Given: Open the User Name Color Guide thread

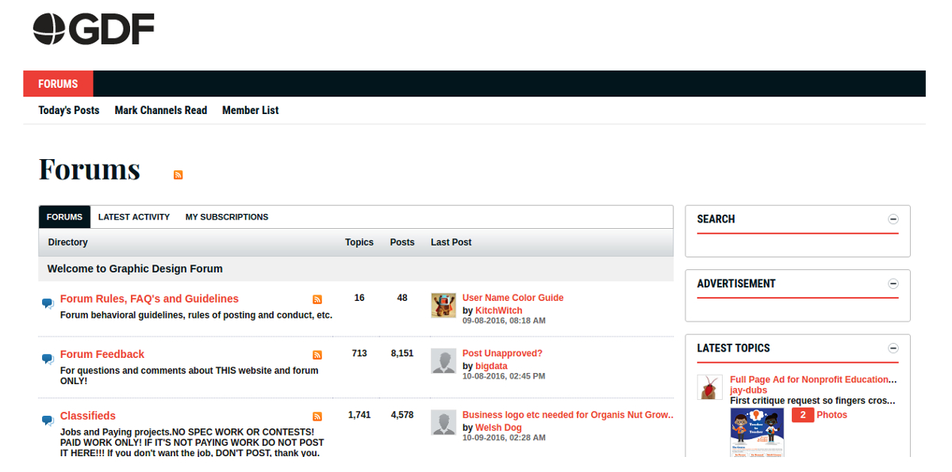Looking at the screenshot, I should pyautogui.click(x=512, y=297).
